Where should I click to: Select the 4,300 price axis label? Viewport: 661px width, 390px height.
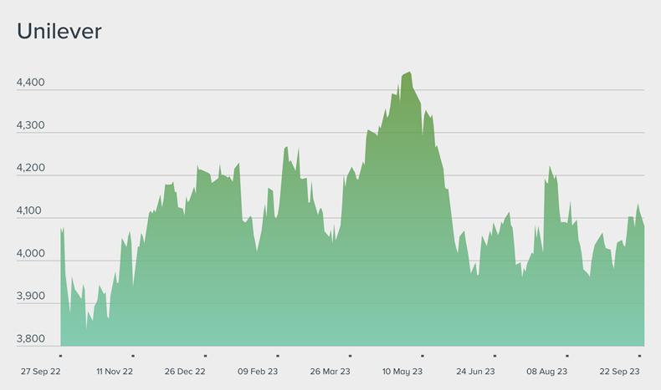31,126
